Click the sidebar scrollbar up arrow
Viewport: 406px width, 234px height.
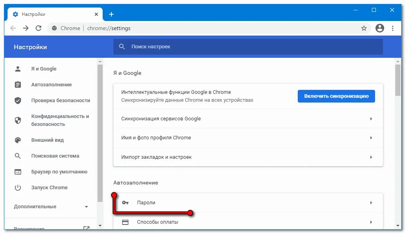click(x=100, y=61)
